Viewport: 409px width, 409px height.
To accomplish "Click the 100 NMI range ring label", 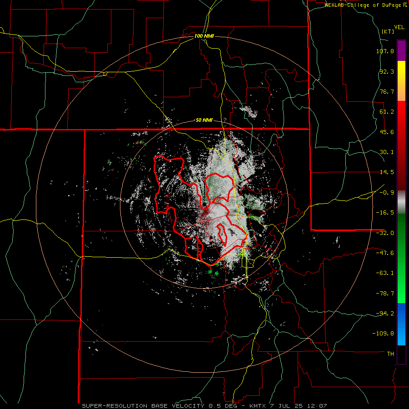I will click(204, 36).
